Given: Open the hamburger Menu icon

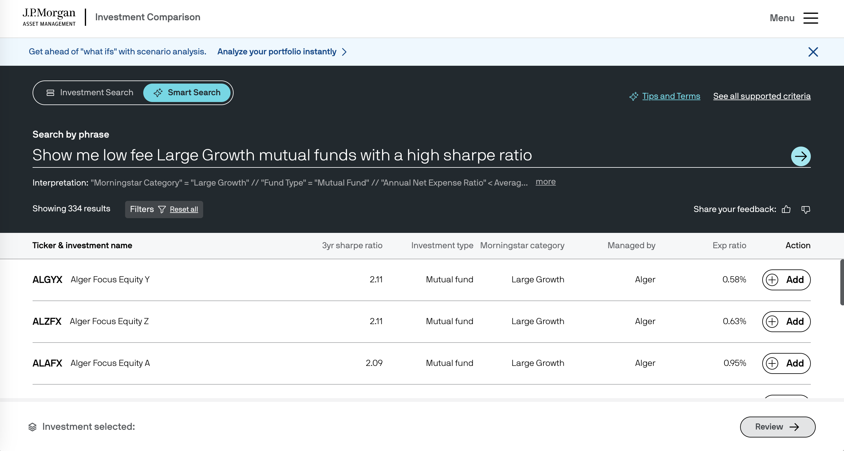Looking at the screenshot, I should pyautogui.click(x=810, y=18).
